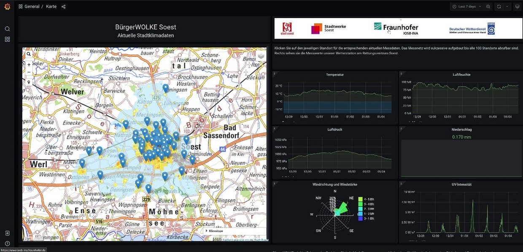The height and width of the screenshot is (252, 523).
Task: Click the Fraunhofer IOSB-INA logo
Action: (396, 28)
